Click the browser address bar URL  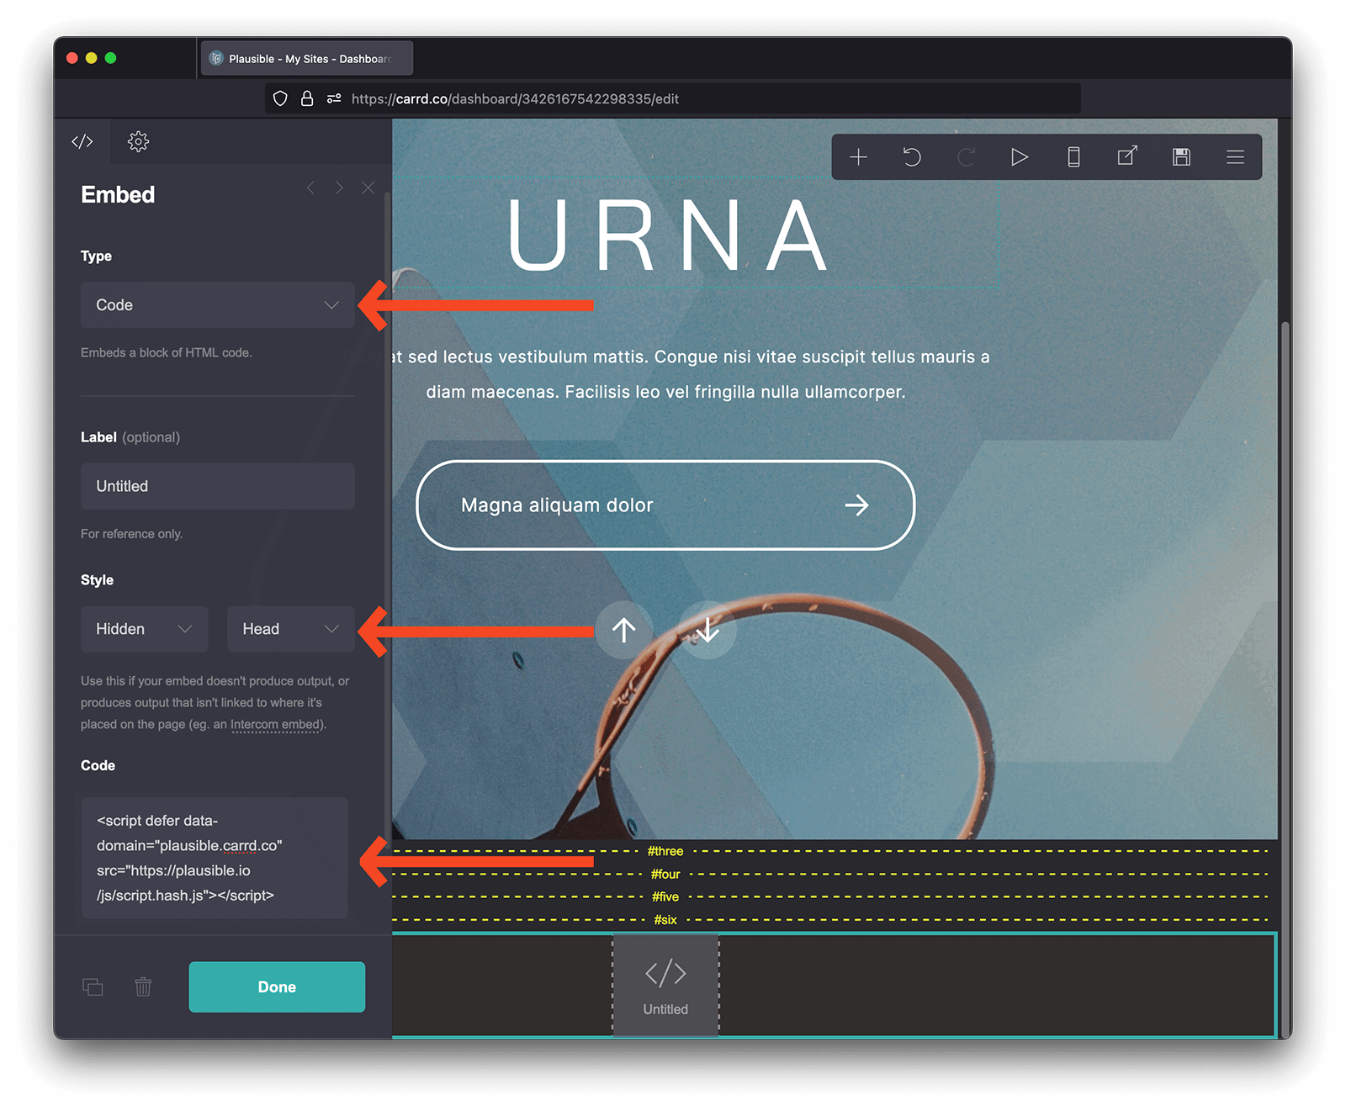click(x=515, y=98)
